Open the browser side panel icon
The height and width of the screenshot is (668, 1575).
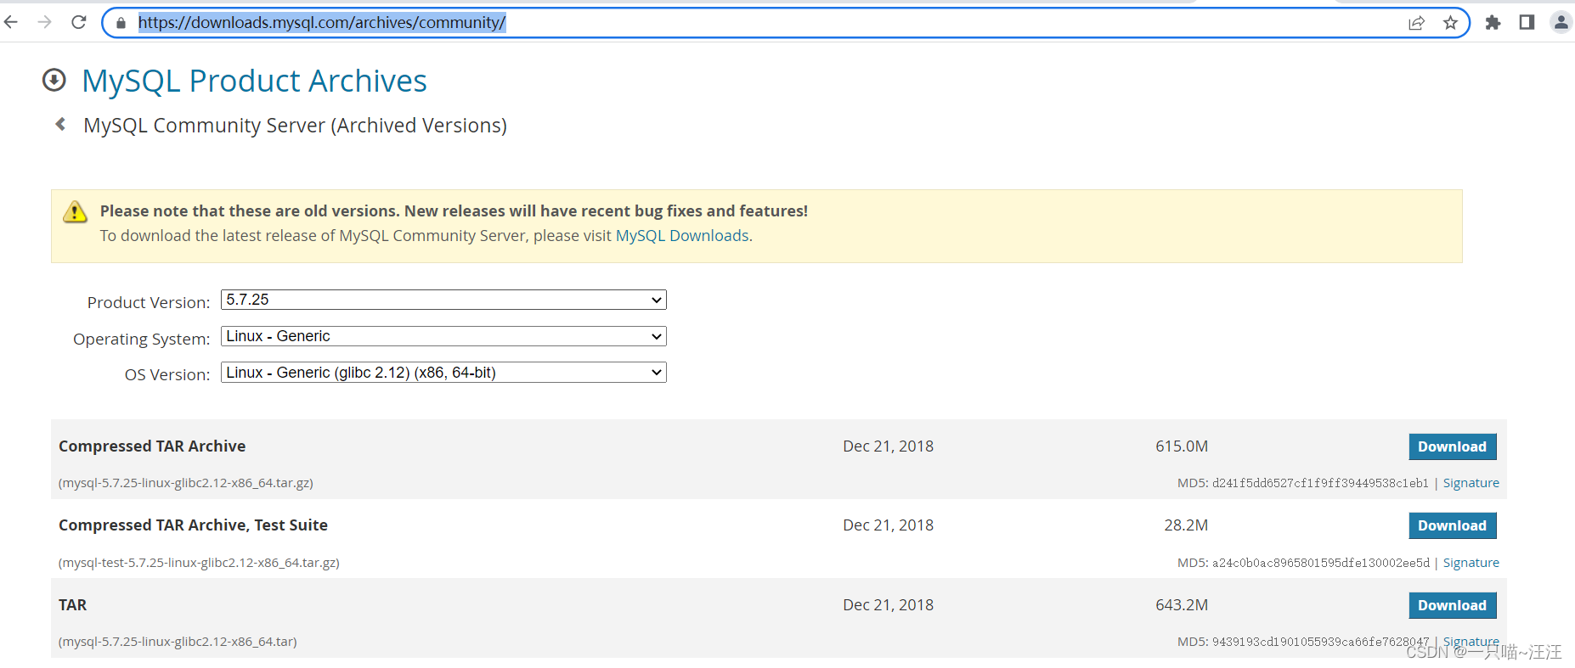point(1527,22)
